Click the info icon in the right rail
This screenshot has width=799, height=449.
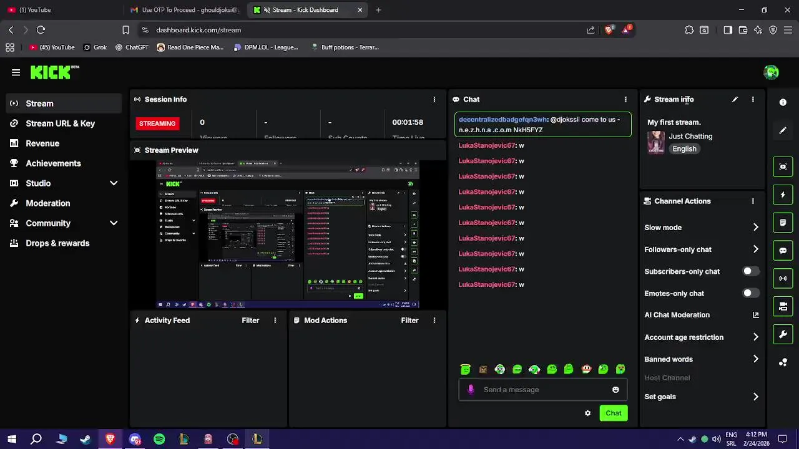[x=783, y=102]
